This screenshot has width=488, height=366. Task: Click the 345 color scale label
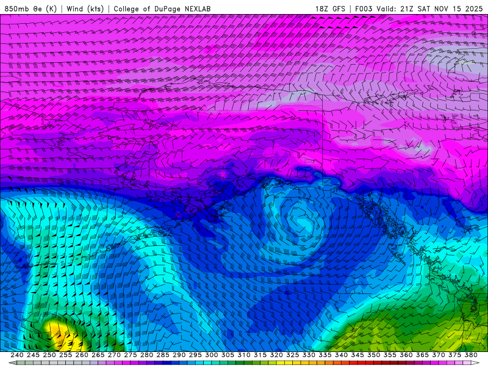pos(357,355)
